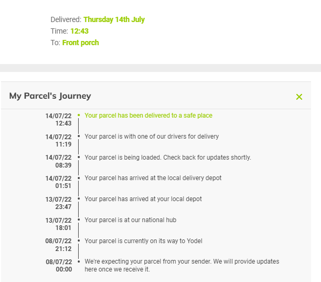The width and height of the screenshot is (321, 282).
Task: Click the expecting parcel from sender message
Action: click(181, 265)
